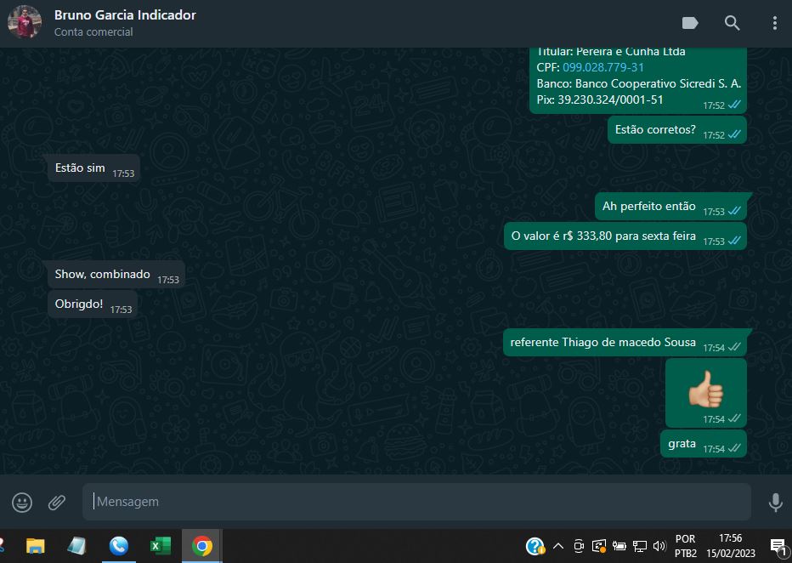Click the thumbs up emoji message
Image resolution: width=792 pixels, height=563 pixels.
click(705, 390)
